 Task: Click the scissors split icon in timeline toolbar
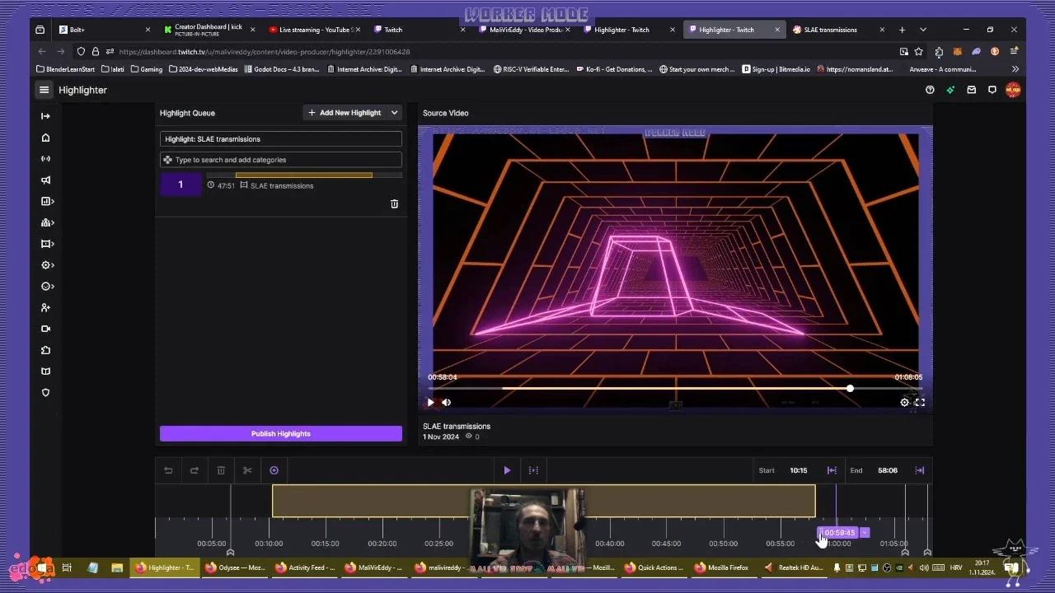247,470
